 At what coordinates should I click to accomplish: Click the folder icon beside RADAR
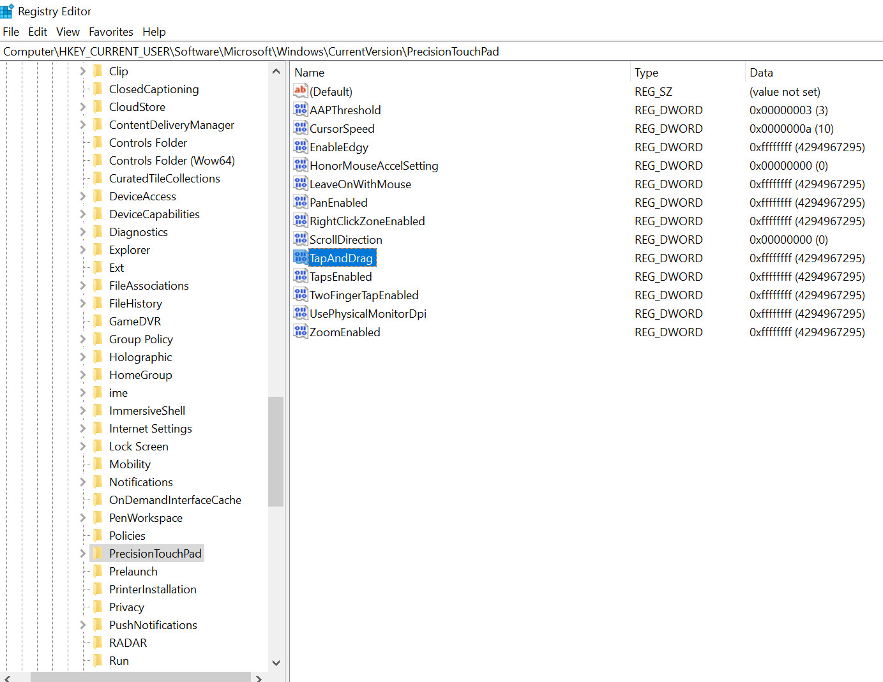click(98, 642)
